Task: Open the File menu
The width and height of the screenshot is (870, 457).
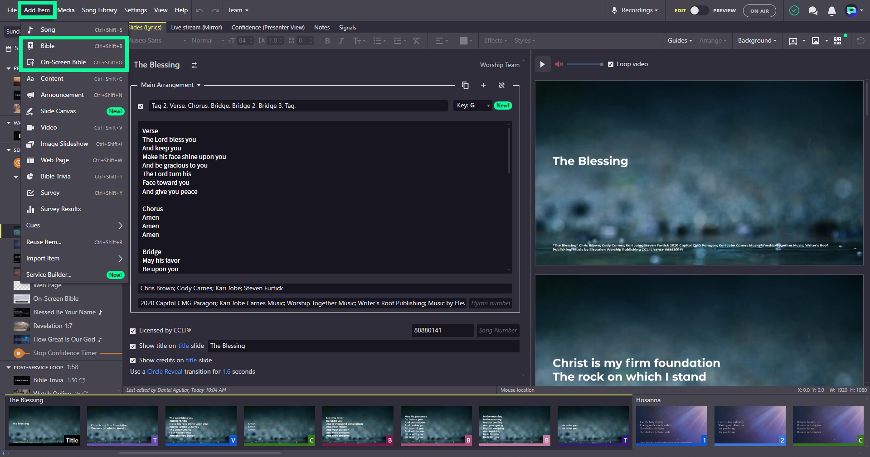Action: (12, 10)
